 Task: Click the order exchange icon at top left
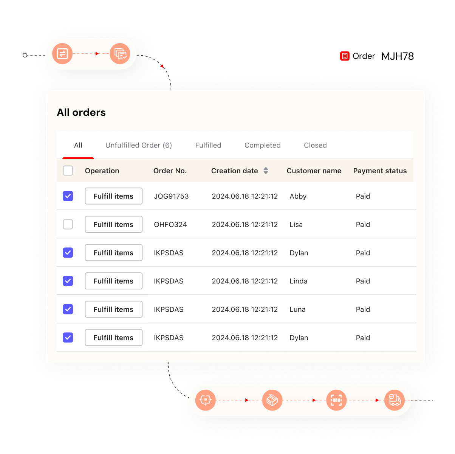coord(62,54)
